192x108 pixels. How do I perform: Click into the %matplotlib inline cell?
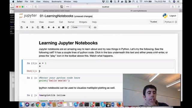click(x=80, y=97)
